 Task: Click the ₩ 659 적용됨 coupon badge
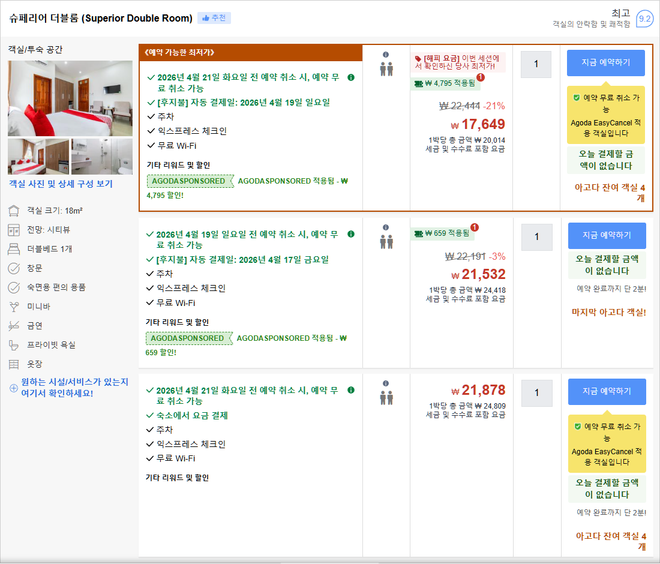[x=442, y=233]
